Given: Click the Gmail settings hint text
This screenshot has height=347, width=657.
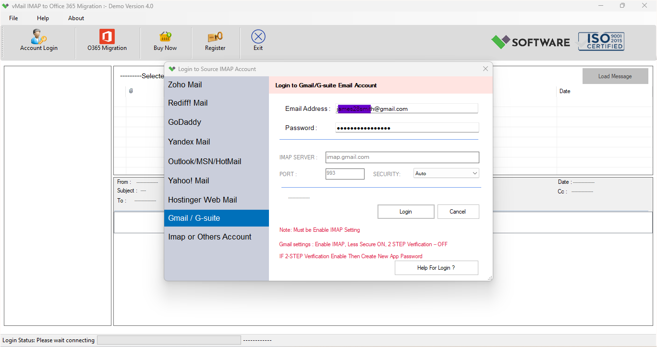Looking at the screenshot, I should [363, 244].
